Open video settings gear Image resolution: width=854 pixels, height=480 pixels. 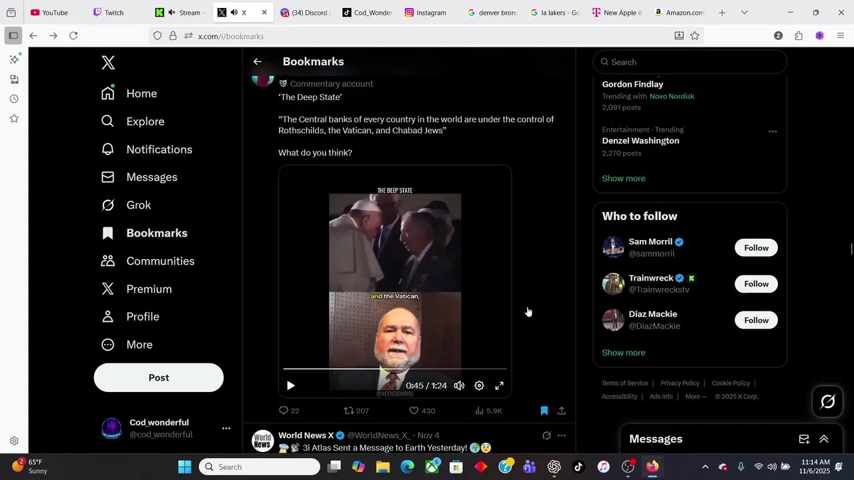[479, 385]
